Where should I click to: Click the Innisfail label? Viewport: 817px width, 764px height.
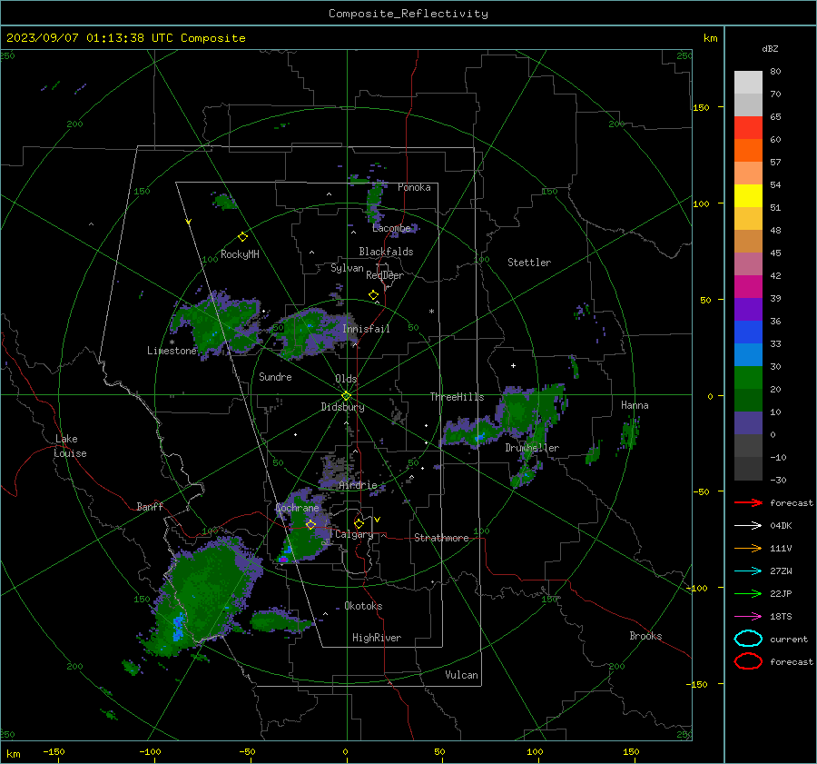(x=366, y=329)
